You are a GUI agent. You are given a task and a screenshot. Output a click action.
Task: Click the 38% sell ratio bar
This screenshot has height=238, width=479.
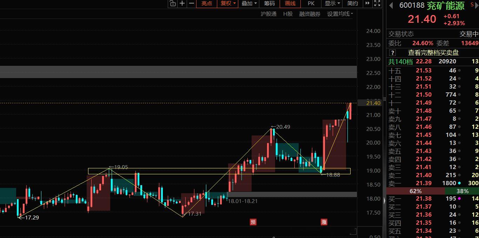(462, 191)
